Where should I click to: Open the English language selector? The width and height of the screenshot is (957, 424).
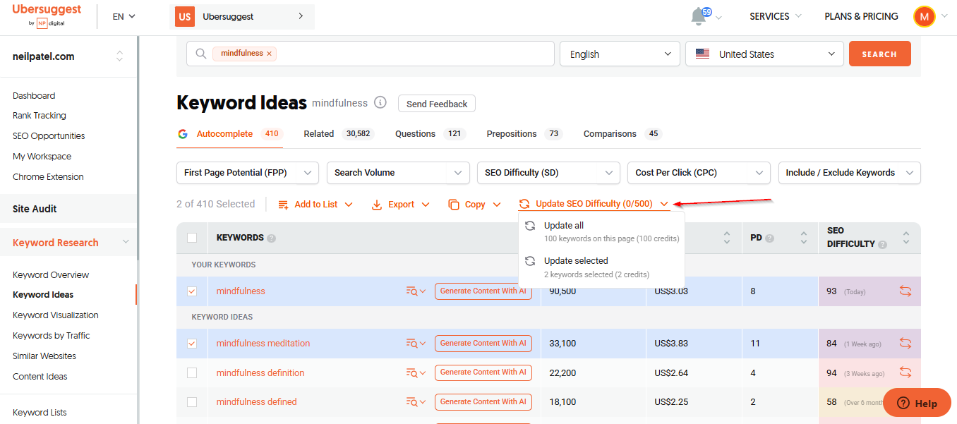(620, 54)
